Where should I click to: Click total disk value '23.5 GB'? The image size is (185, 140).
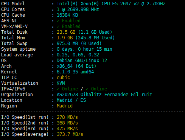pos(66,32)
